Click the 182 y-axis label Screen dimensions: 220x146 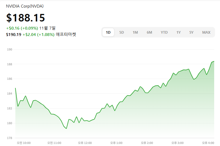[x=10, y=108]
